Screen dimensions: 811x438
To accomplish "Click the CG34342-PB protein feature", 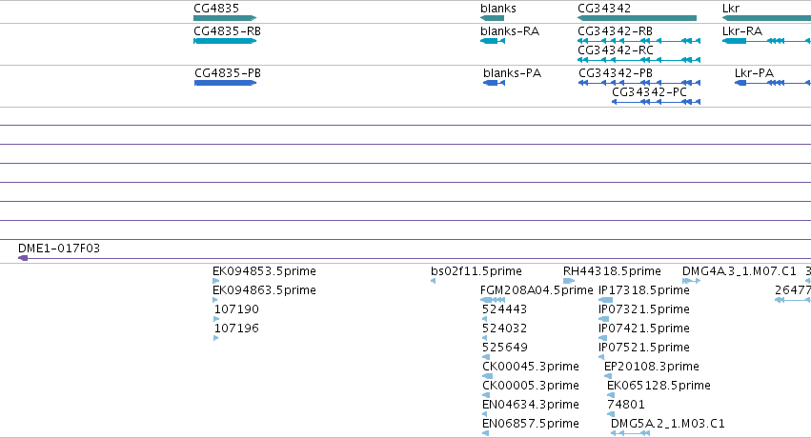I will [x=639, y=83].
